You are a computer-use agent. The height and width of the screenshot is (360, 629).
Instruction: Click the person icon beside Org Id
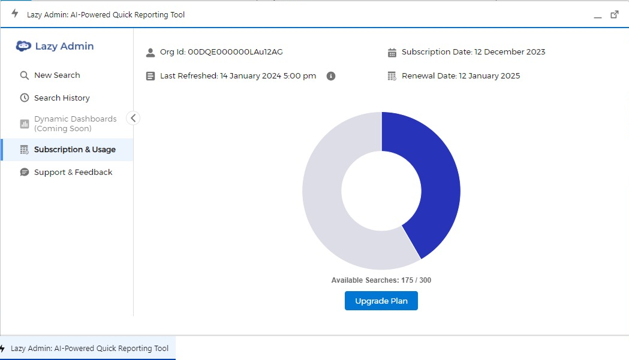pos(151,53)
